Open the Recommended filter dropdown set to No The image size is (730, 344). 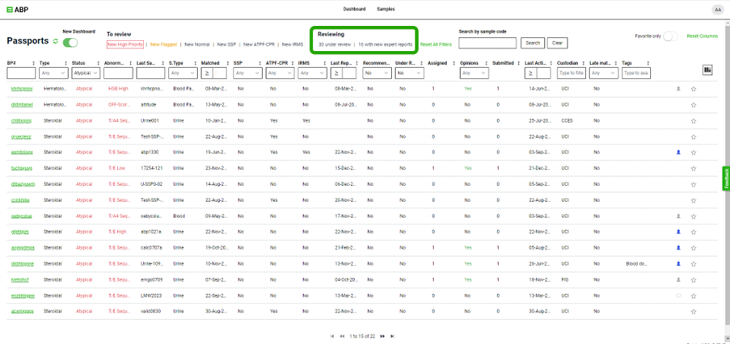[377, 73]
